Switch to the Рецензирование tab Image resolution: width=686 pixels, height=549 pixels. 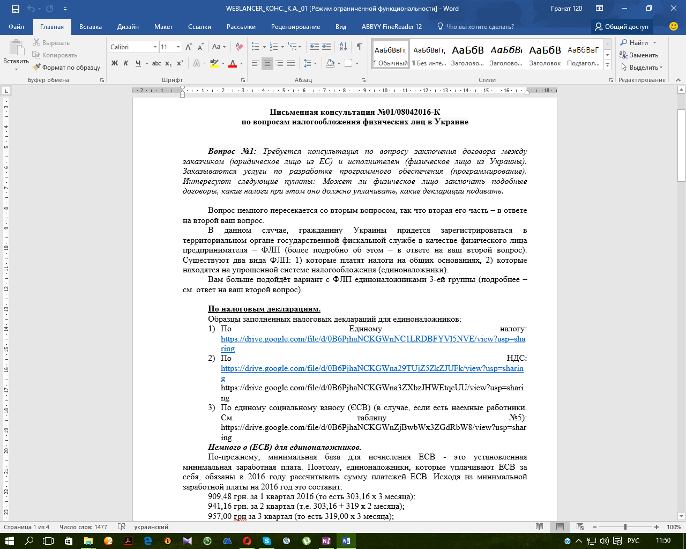pyautogui.click(x=295, y=27)
